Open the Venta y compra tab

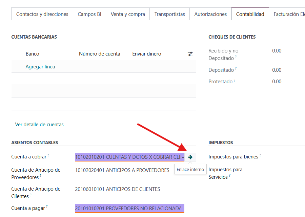pyautogui.click(x=128, y=14)
